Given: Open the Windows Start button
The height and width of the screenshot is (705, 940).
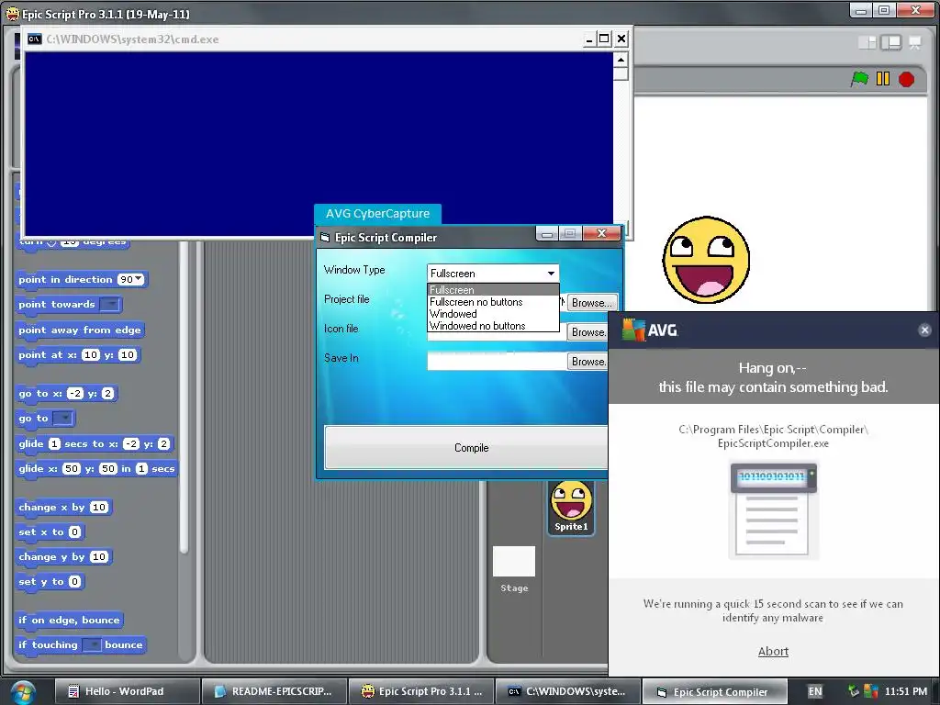Looking at the screenshot, I should [x=22, y=692].
